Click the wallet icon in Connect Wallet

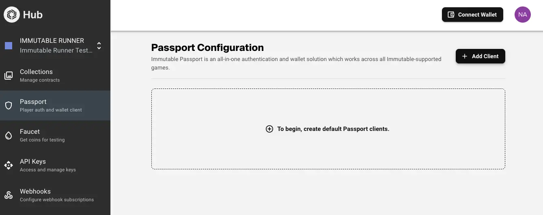[451, 15]
